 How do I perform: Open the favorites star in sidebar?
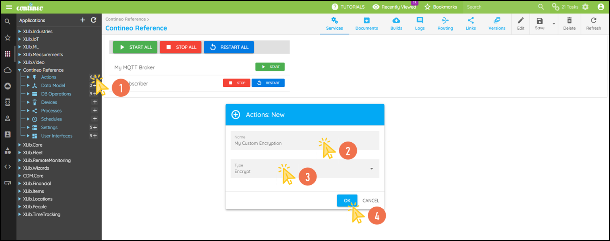8,38
